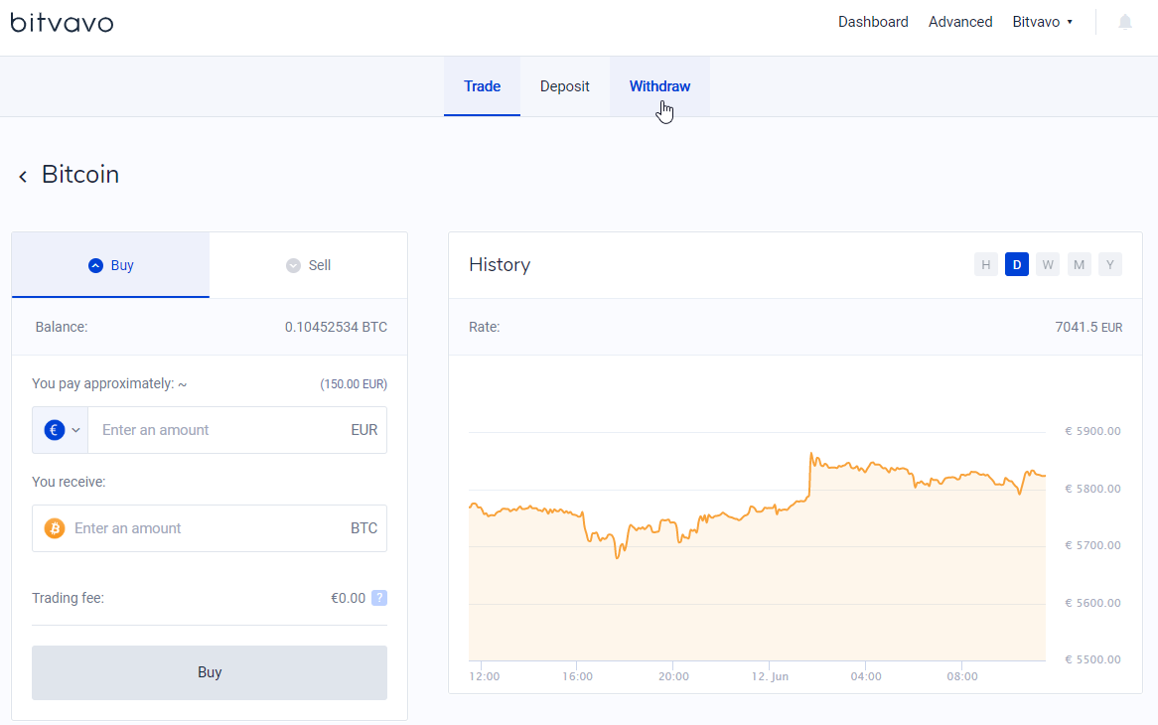Show daily history with D

1017,264
